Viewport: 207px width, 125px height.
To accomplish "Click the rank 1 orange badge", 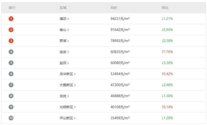I will coord(11,19).
